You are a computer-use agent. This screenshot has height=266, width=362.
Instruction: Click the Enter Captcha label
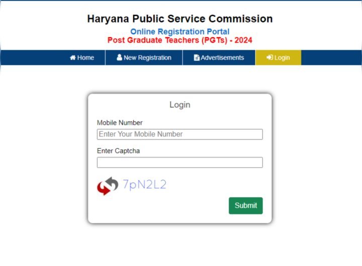[x=119, y=151]
